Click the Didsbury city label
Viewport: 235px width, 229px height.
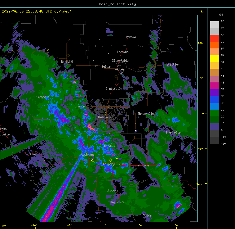point(105,117)
